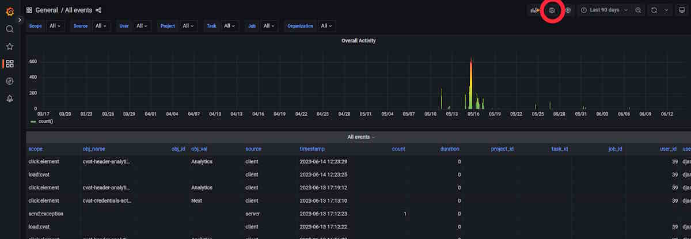Click the zoom out time range icon

click(639, 10)
